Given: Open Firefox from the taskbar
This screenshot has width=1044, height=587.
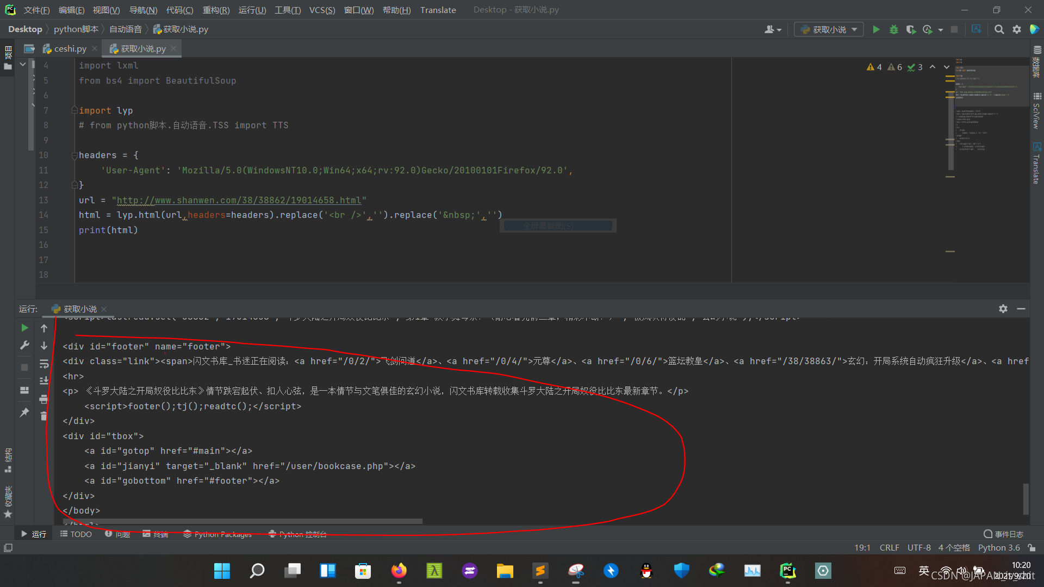Looking at the screenshot, I should 399,571.
